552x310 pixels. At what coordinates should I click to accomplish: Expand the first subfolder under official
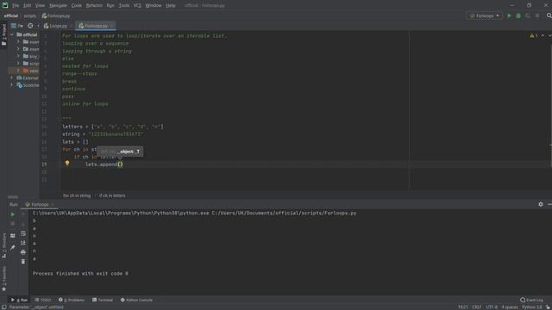18,42
